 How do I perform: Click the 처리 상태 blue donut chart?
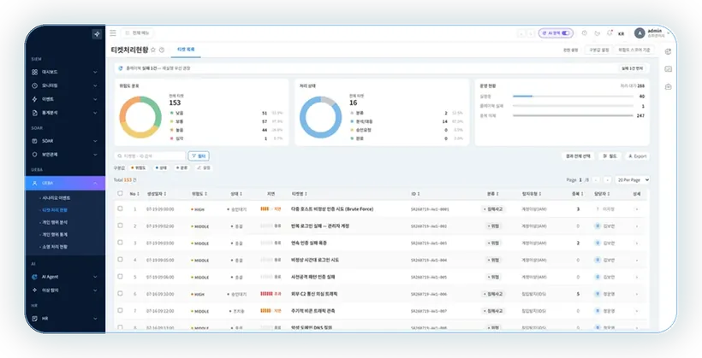tap(320, 117)
